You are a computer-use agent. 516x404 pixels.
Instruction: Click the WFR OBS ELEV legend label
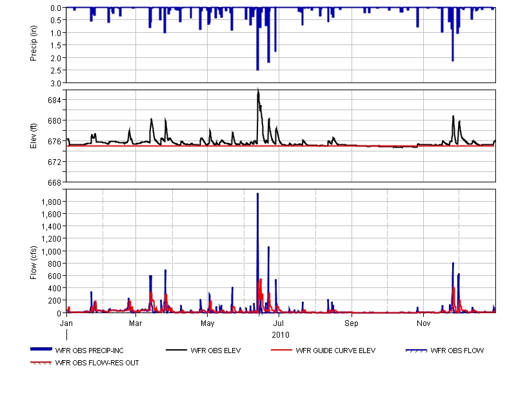215,351
